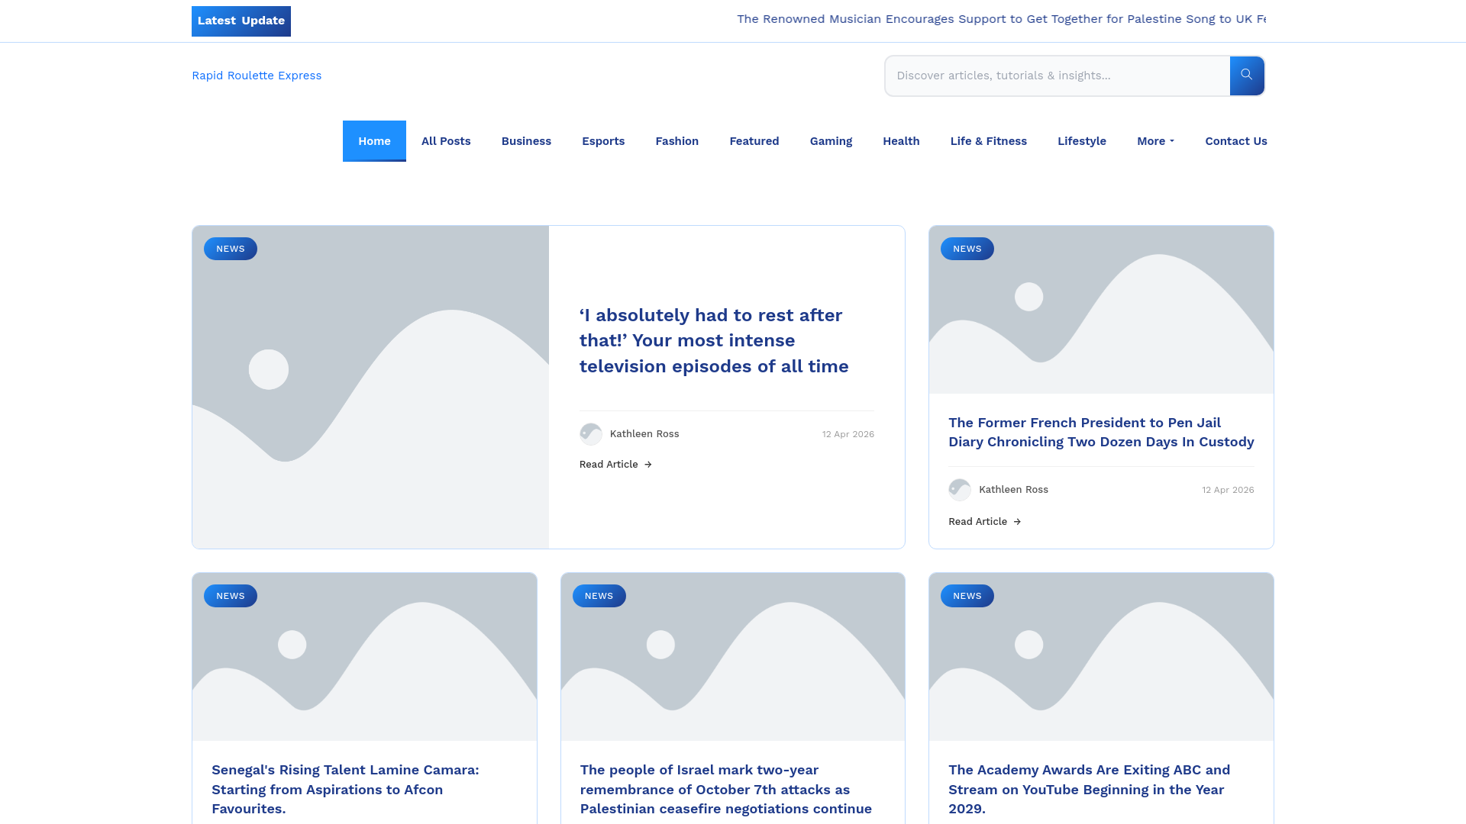This screenshot has height=824, width=1466.
Task: Click NEWS badge on Senegal article card
Action: [x=230, y=596]
